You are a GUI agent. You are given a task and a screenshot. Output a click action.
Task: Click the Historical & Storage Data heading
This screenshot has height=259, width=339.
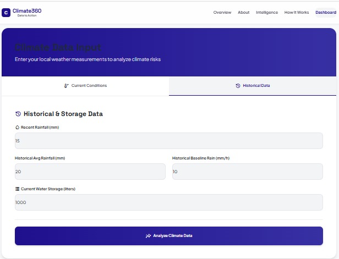63,114
